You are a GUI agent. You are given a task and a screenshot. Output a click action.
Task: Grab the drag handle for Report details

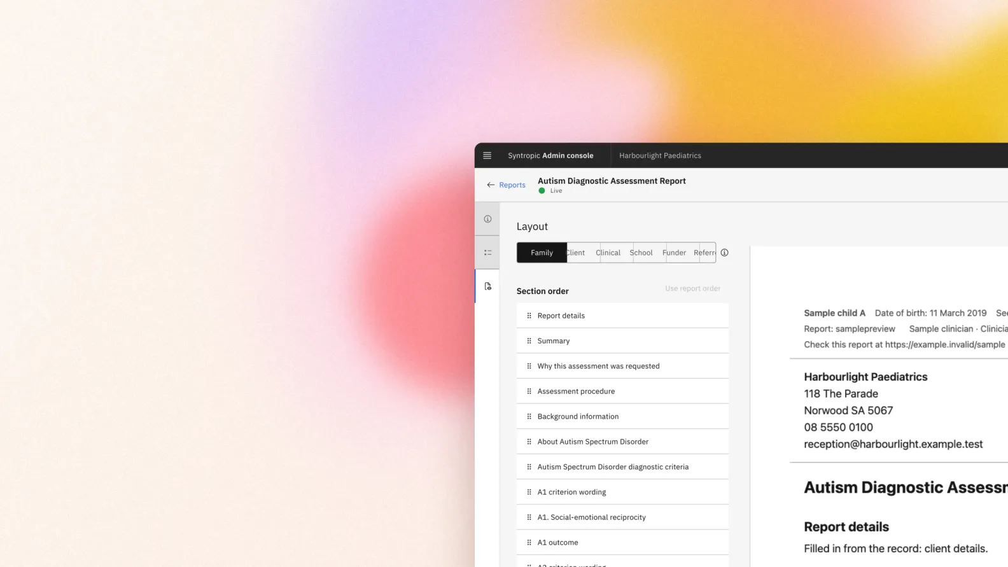tap(529, 316)
